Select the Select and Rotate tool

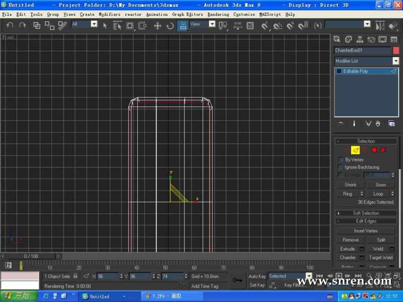pyautogui.click(x=170, y=25)
